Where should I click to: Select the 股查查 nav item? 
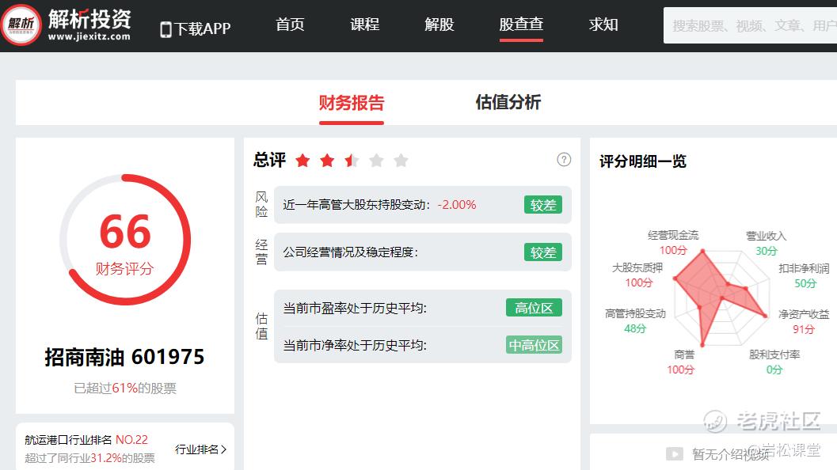click(521, 25)
